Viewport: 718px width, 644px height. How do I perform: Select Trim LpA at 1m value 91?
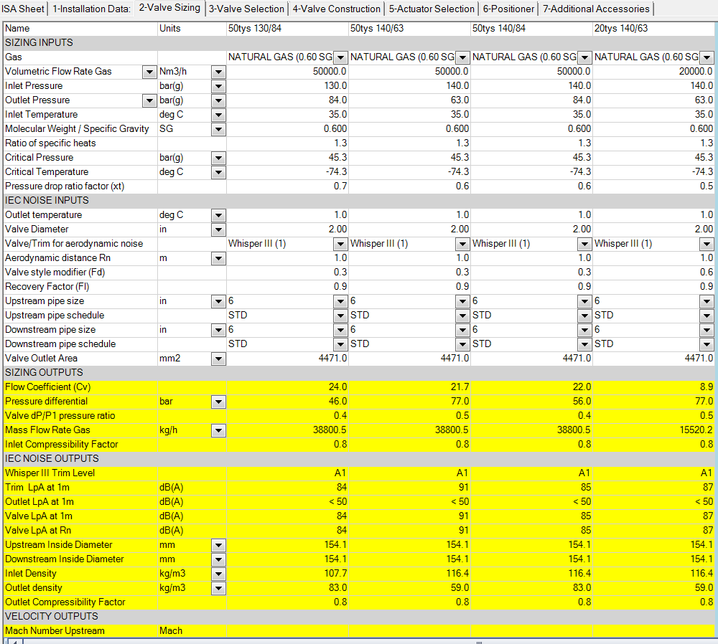pos(409,487)
